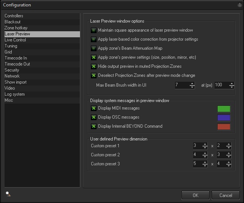This screenshot has height=203, width=244.
Task: Click the round button in title bar corner
Action: [239, 5]
